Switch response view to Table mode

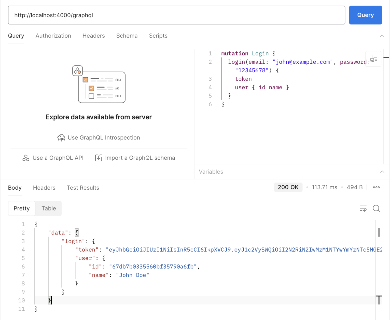(48, 208)
